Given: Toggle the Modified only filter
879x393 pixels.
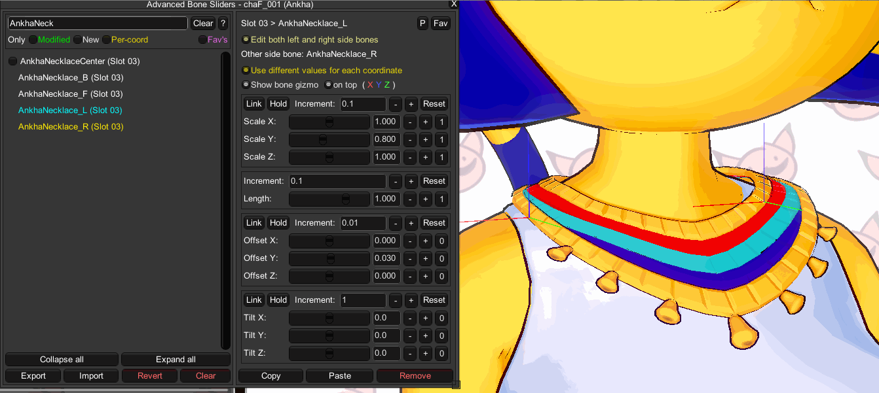Looking at the screenshot, I should tap(49, 40).
